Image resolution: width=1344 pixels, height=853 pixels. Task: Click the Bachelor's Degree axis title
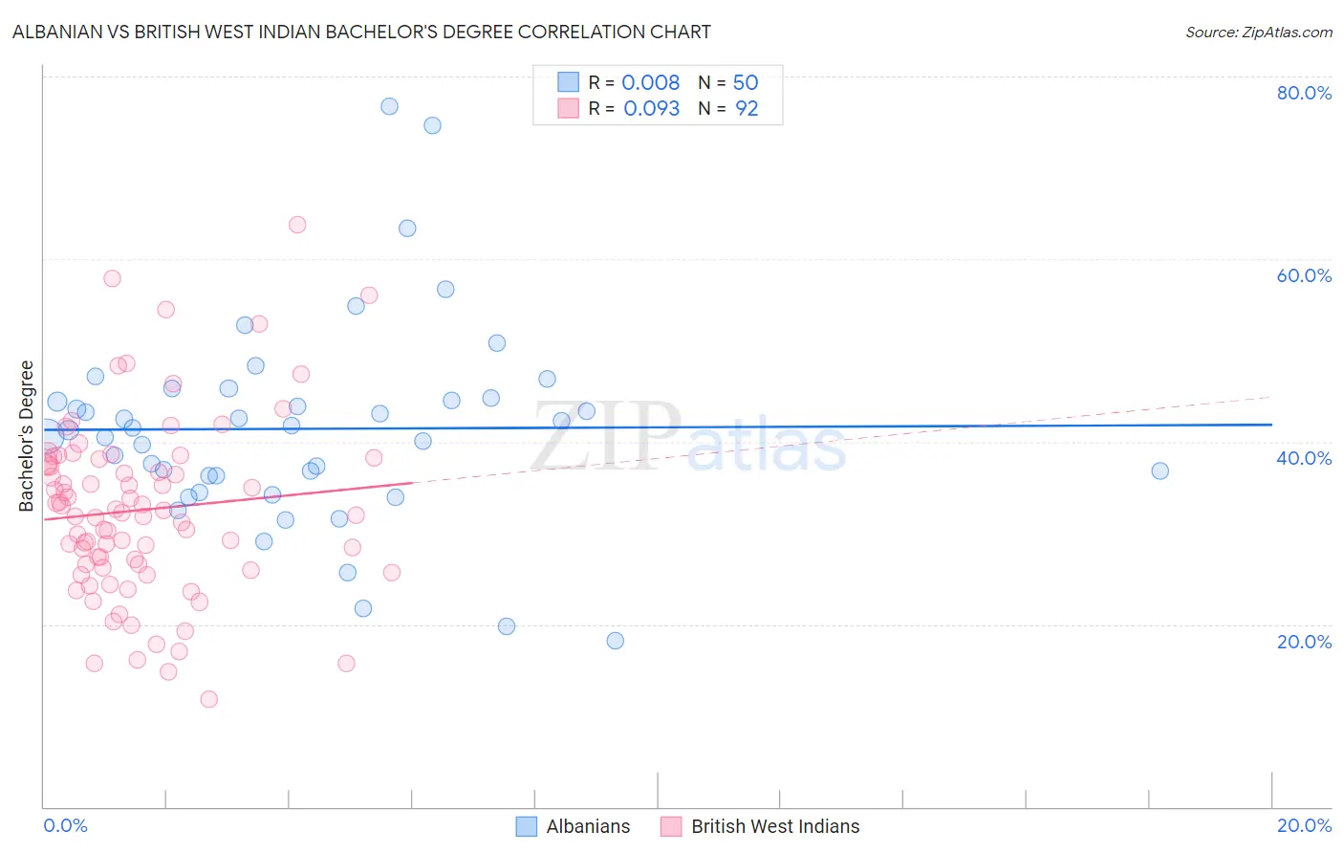click(x=27, y=436)
